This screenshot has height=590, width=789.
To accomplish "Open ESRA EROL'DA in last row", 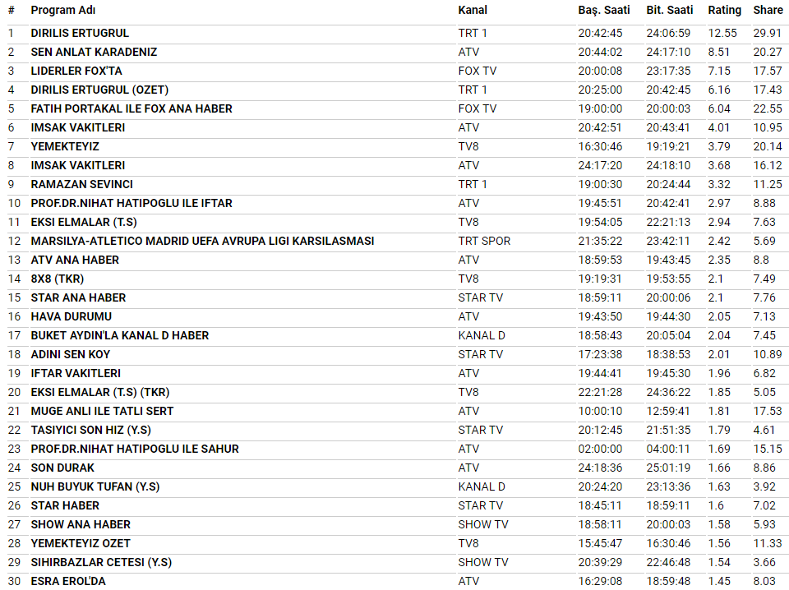I will [x=68, y=581].
